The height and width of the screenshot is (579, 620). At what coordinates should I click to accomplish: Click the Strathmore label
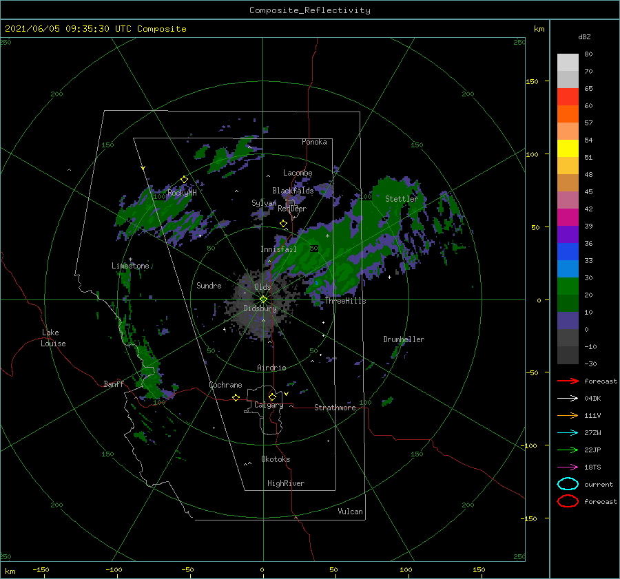coord(335,408)
